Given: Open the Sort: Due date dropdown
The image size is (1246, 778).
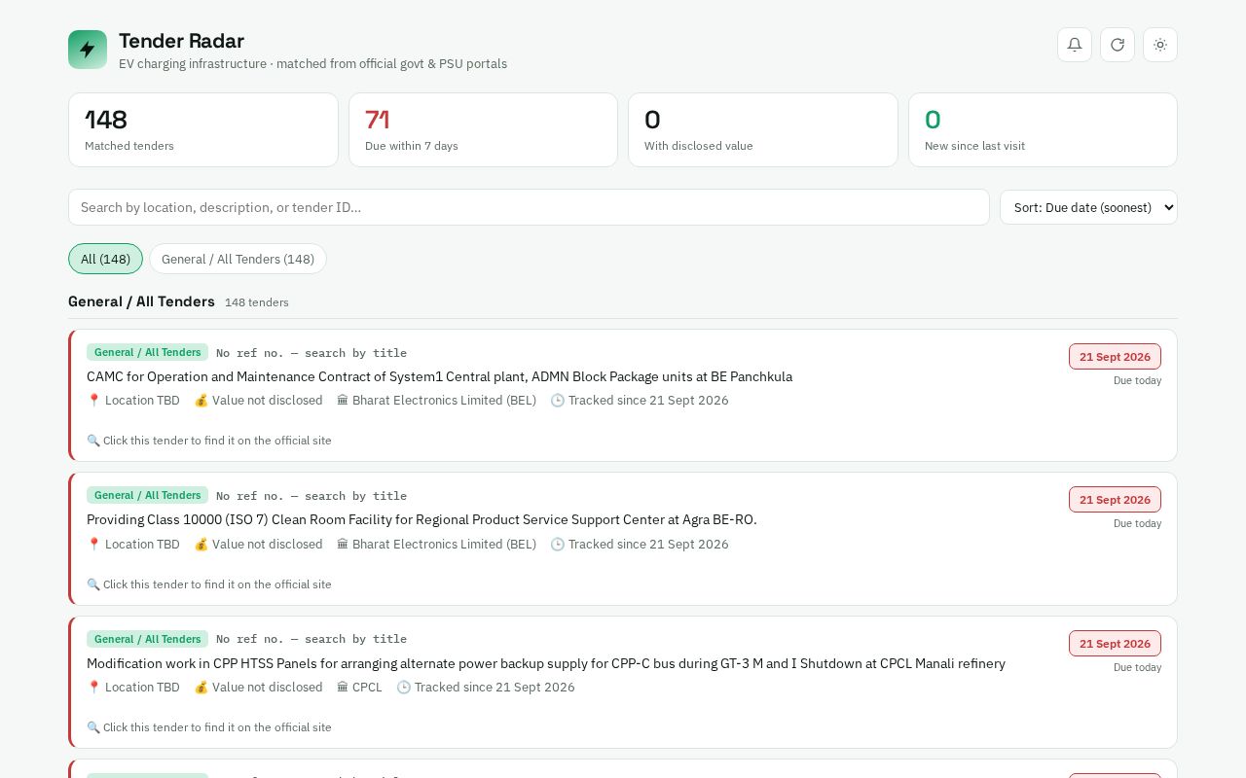Looking at the screenshot, I should coord(1088,207).
